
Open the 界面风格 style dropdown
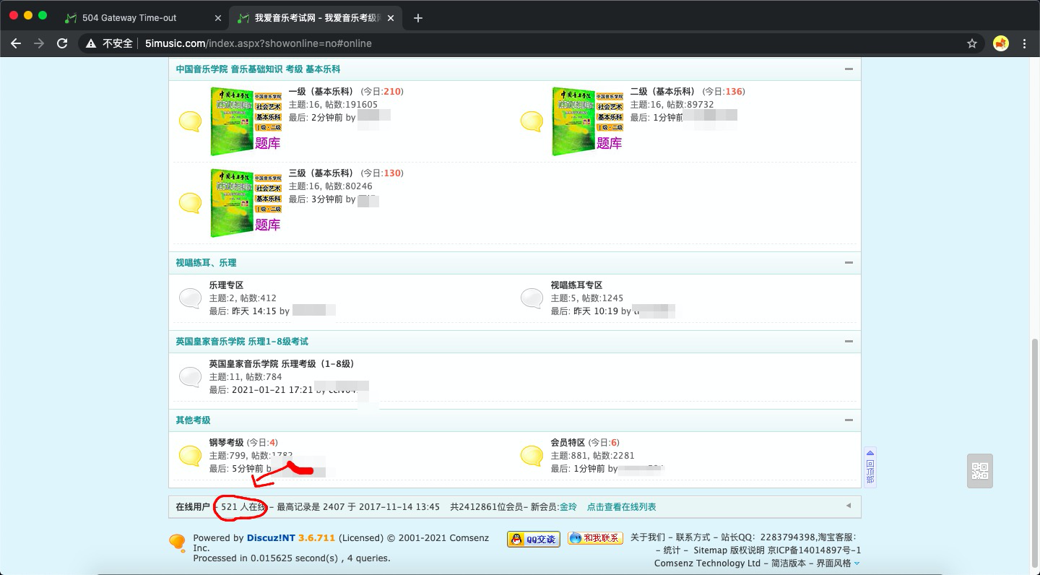click(x=836, y=563)
